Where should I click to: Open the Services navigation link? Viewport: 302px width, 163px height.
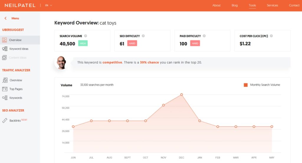click(x=272, y=5)
